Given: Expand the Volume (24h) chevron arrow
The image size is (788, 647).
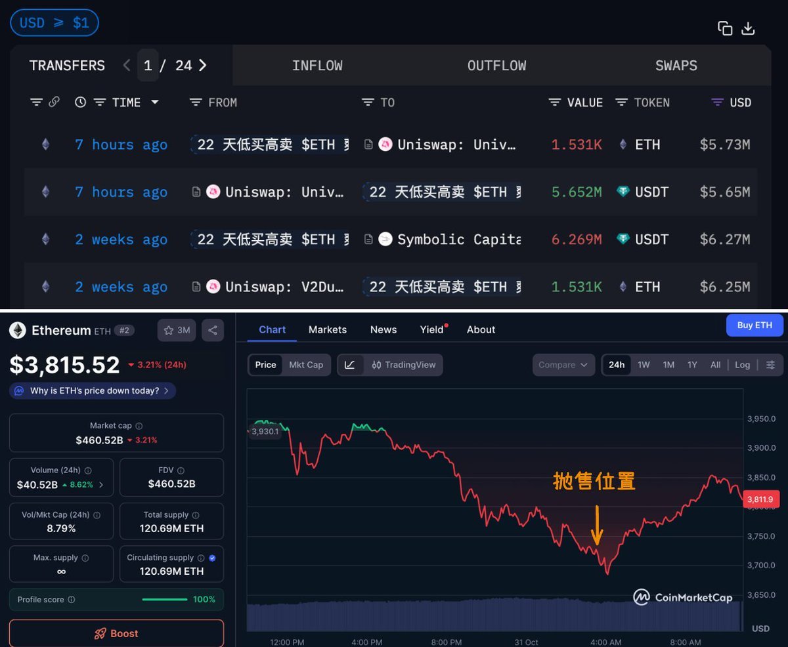Looking at the screenshot, I should pyautogui.click(x=101, y=485).
